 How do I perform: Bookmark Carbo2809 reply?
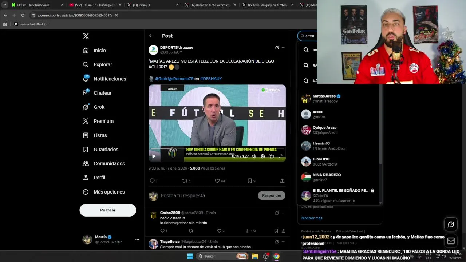pyautogui.click(x=276, y=231)
